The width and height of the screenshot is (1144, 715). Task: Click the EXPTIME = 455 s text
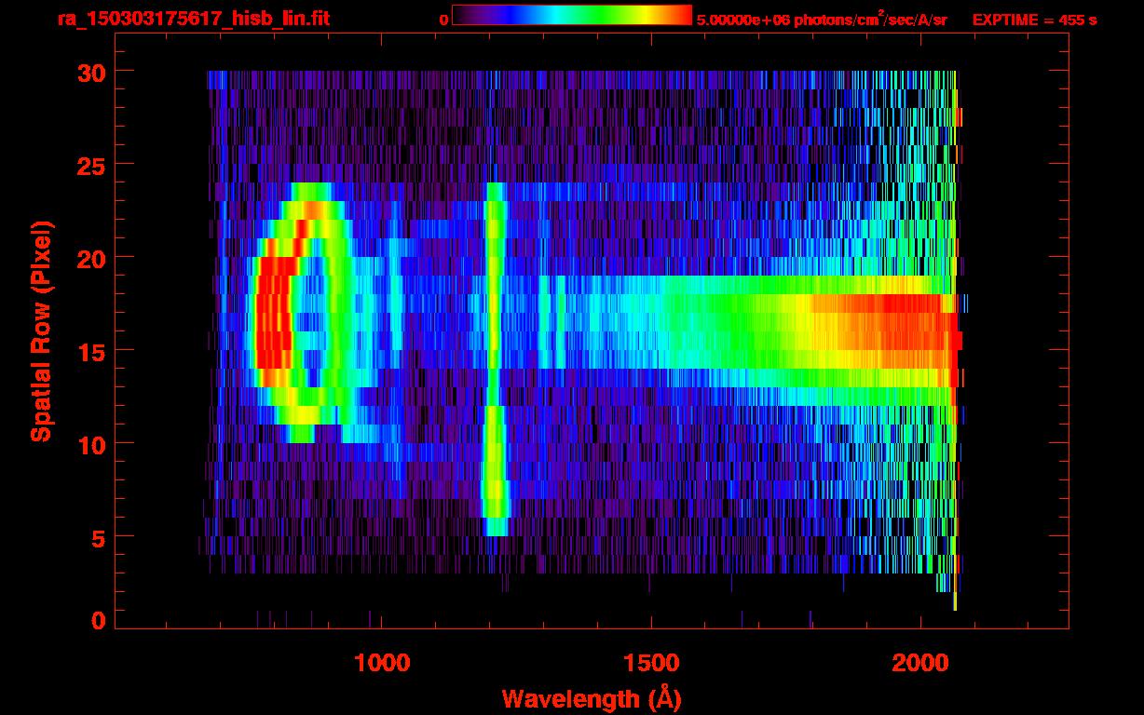coord(1034,20)
